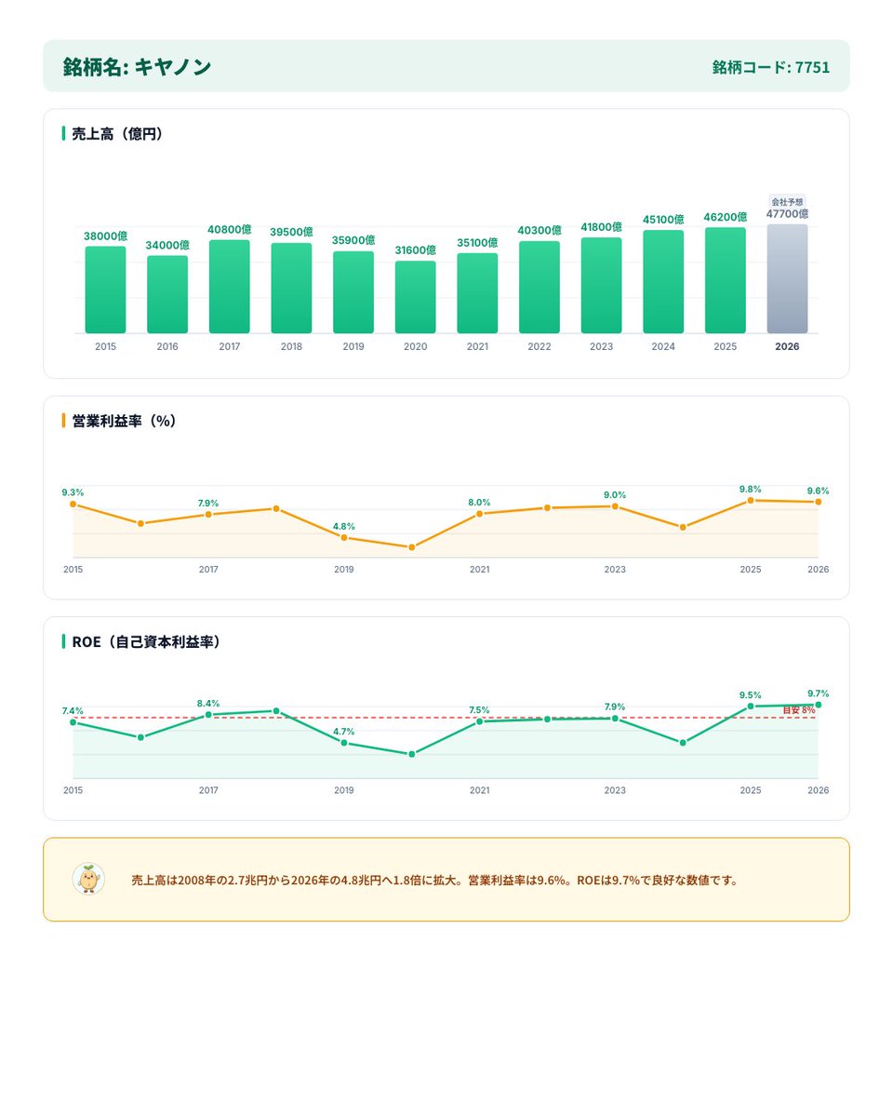This screenshot has width=893, height=1117.
Task: Click the 営業利益率（%）section title
Action: (124, 421)
